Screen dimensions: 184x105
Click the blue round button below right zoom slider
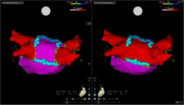pos(95,99)
